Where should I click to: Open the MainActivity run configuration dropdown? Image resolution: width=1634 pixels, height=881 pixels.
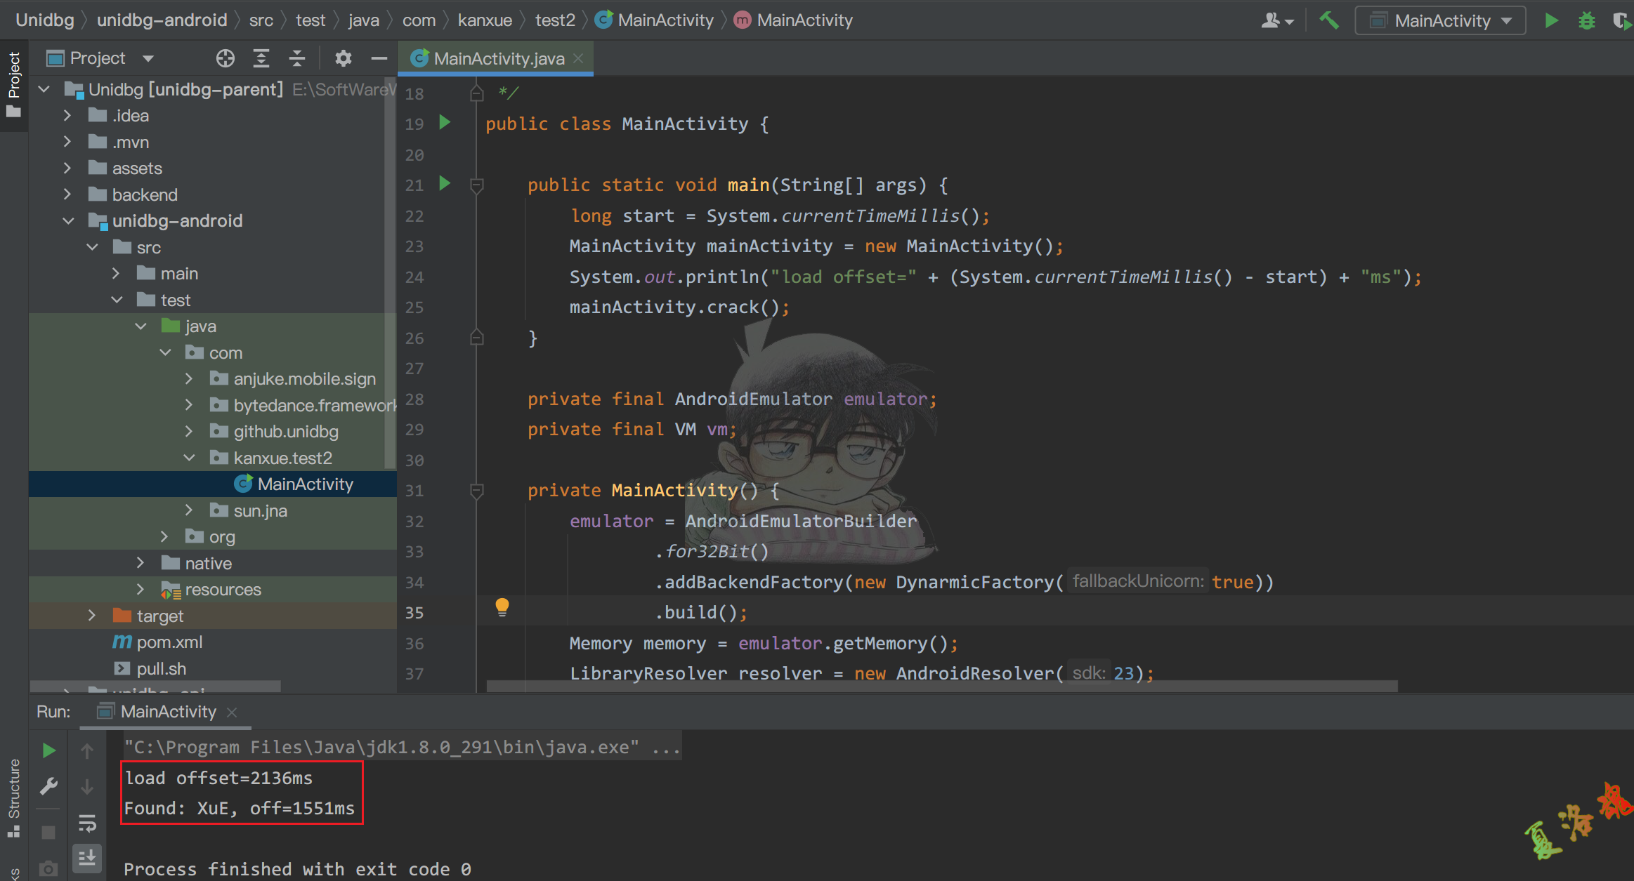coord(1440,20)
